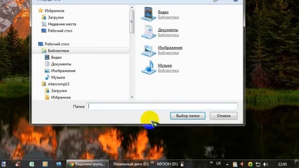Open the Документы library icon in file list
Screen dimensions: 299x168
point(149,32)
